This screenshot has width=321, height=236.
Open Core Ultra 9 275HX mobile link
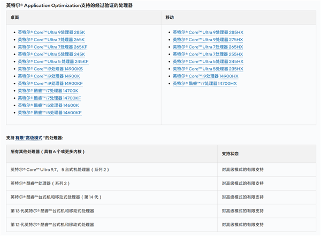[x=208, y=40]
